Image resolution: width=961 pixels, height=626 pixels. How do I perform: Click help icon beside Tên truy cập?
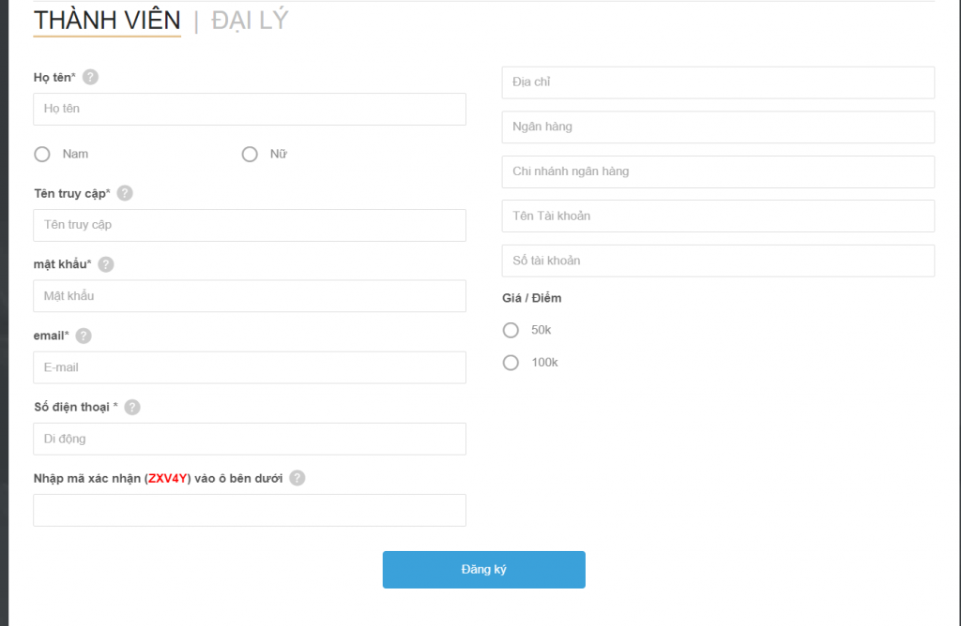[125, 193]
